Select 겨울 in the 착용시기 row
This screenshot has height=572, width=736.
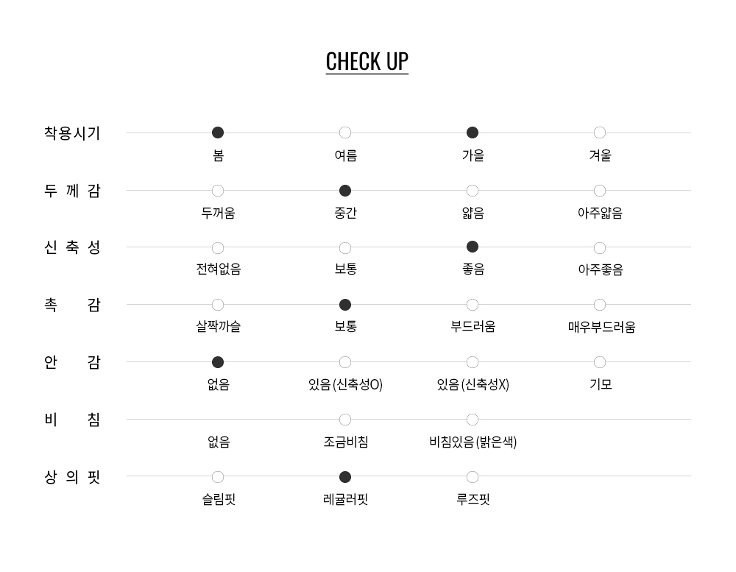pyautogui.click(x=600, y=133)
